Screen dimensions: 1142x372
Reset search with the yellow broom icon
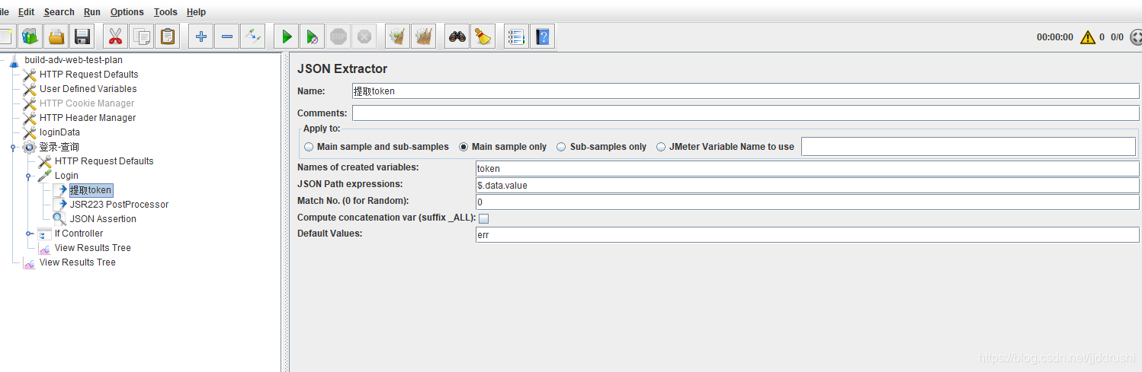[x=483, y=36]
